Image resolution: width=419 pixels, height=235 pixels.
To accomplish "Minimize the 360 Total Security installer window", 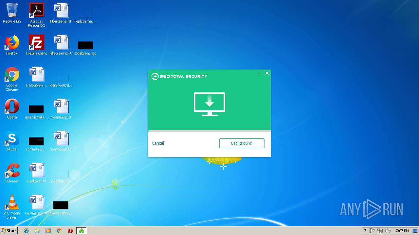I will 259,73.
